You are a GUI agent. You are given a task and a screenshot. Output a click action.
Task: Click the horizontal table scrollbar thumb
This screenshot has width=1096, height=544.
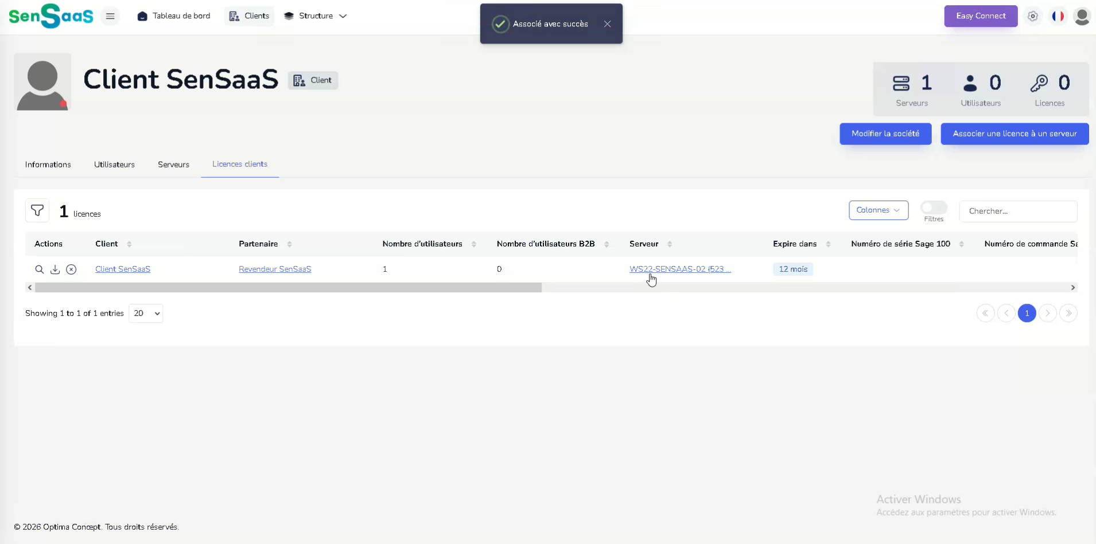pos(288,288)
